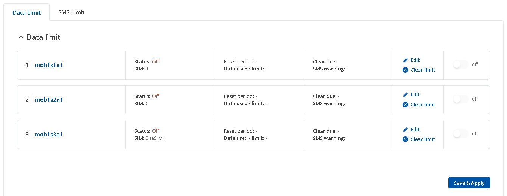Image resolution: width=507 pixels, height=196 pixels.
Task: Collapse the Data limit section chevron
Action: (x=21, y=37)
